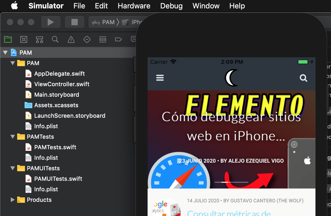Viewport: 331px width, 216px height.
Task: Tap the hamburger menu in the simulated app
Action: coord(160,78)
